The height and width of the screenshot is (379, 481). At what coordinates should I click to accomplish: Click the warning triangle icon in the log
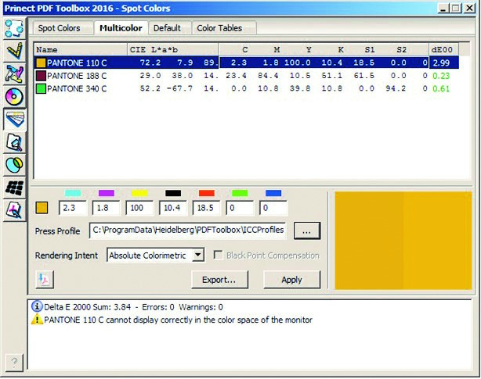click(x=37, y=320)
